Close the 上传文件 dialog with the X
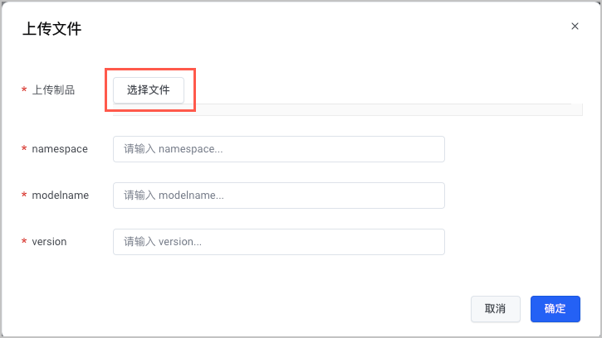The image size is (602, 338). 575,27
